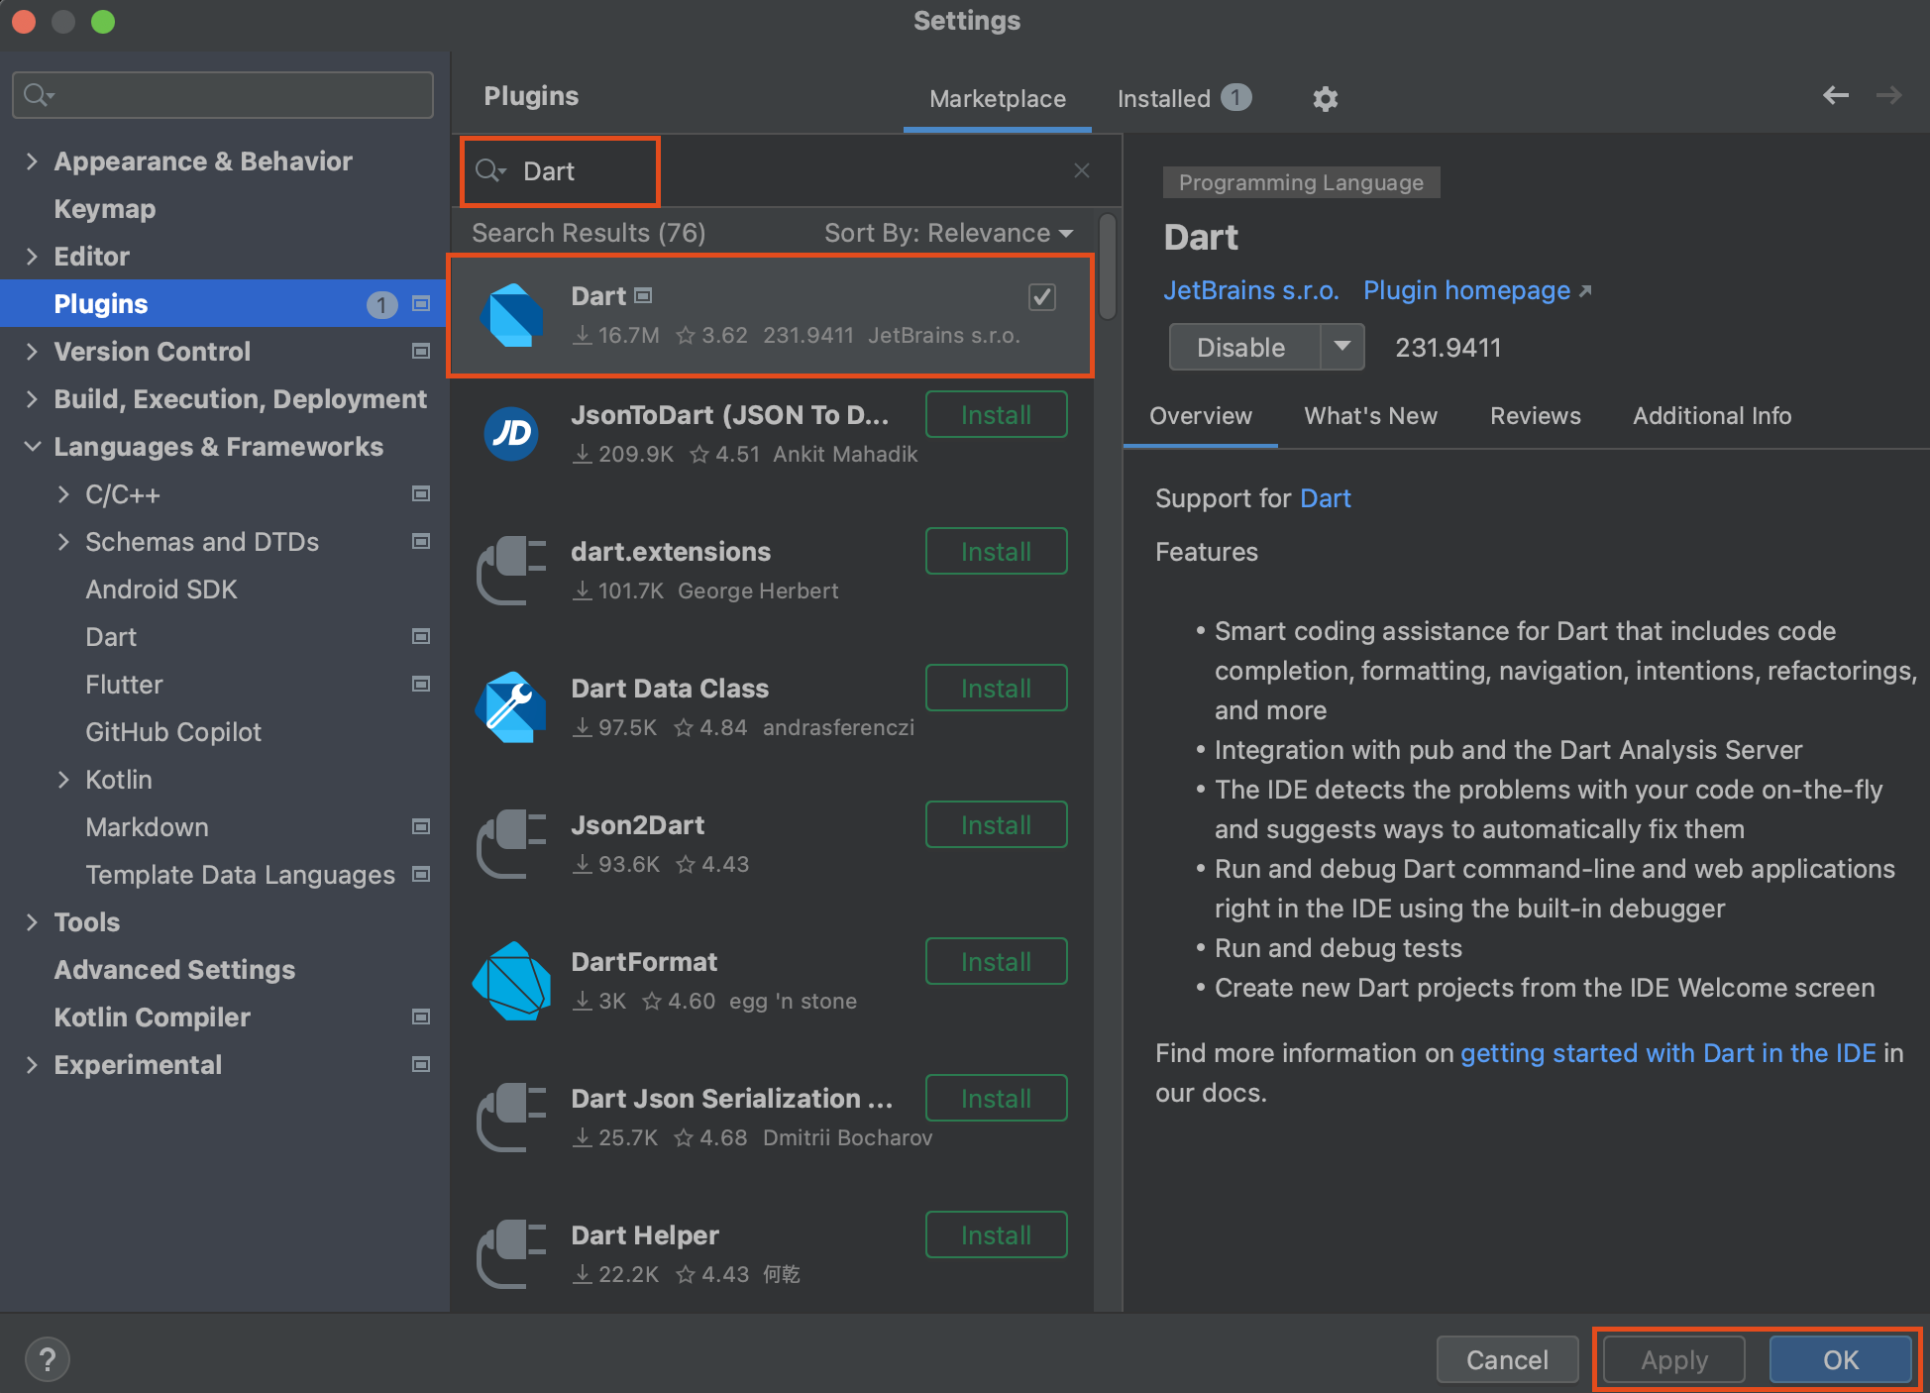Click the forward navigation arrow
The height and width of the screenshot is (1393, 1930).
click(1889, 95)
